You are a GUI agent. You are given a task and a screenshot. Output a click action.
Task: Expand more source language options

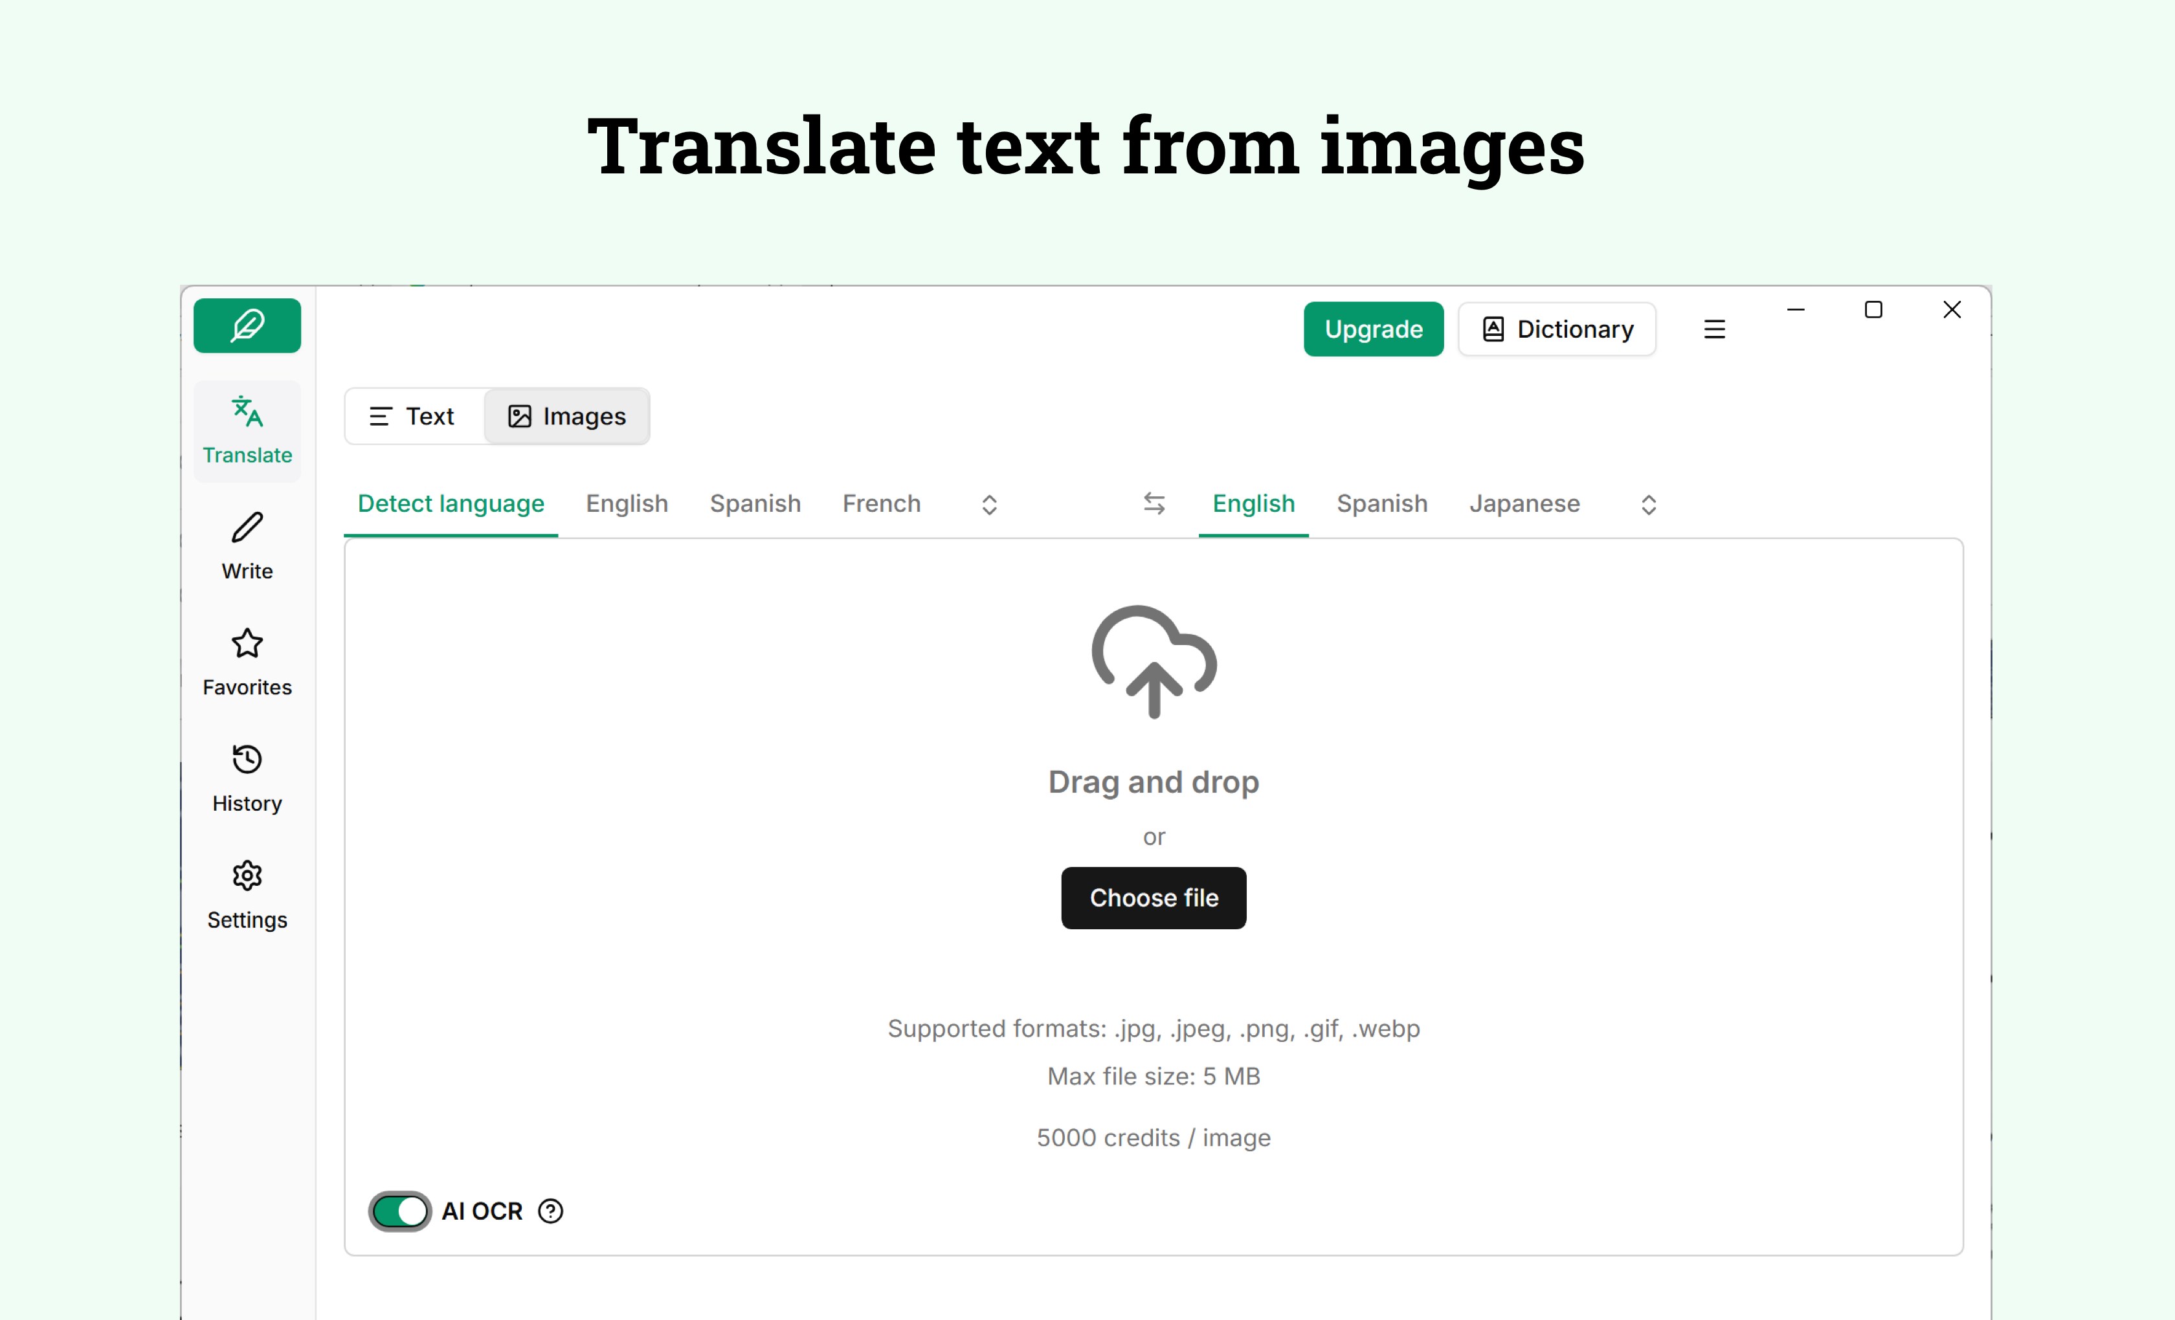pyautogui.click(x=988, y=504)
